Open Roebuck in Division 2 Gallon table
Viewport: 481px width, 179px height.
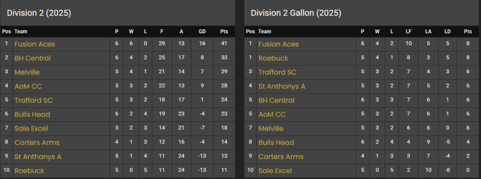point(273,58)
